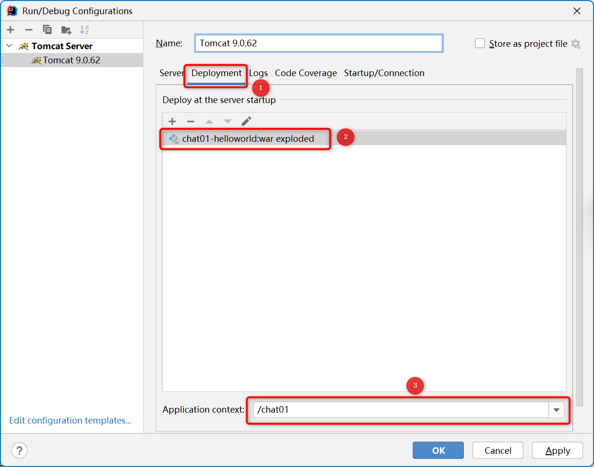
Task: Open the Code Coverage tab
Action: tap(306, 73)
